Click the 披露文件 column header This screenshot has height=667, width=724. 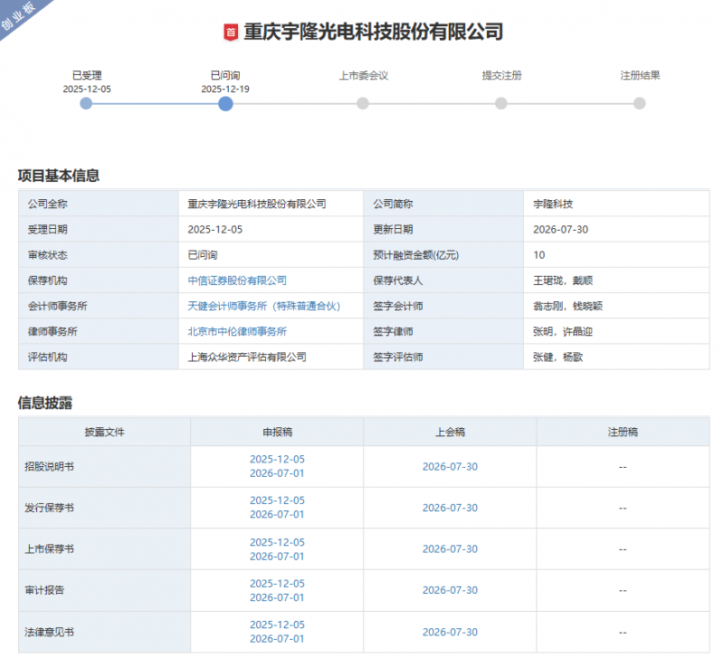pos(104,432)
